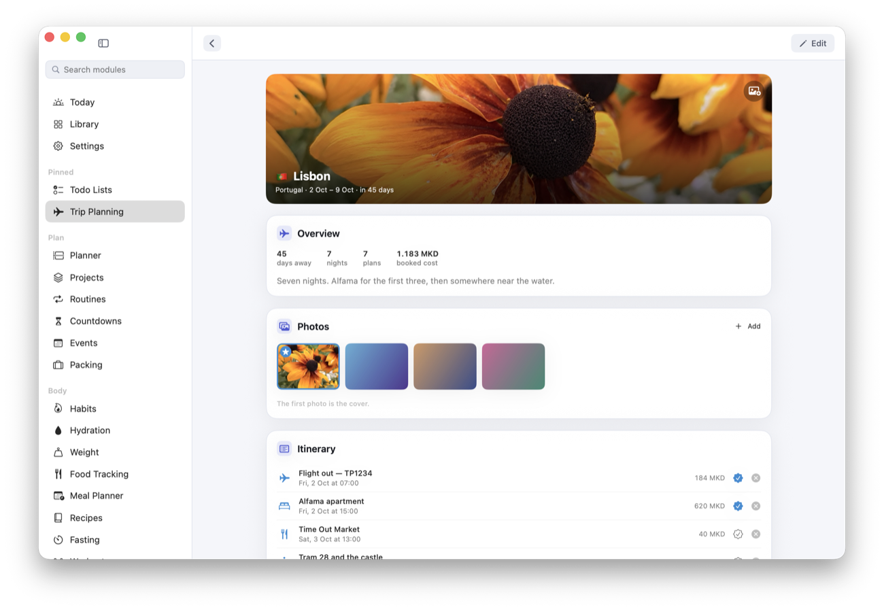
Task: Click the Overview airplane icon
Action: pos(284,233)
